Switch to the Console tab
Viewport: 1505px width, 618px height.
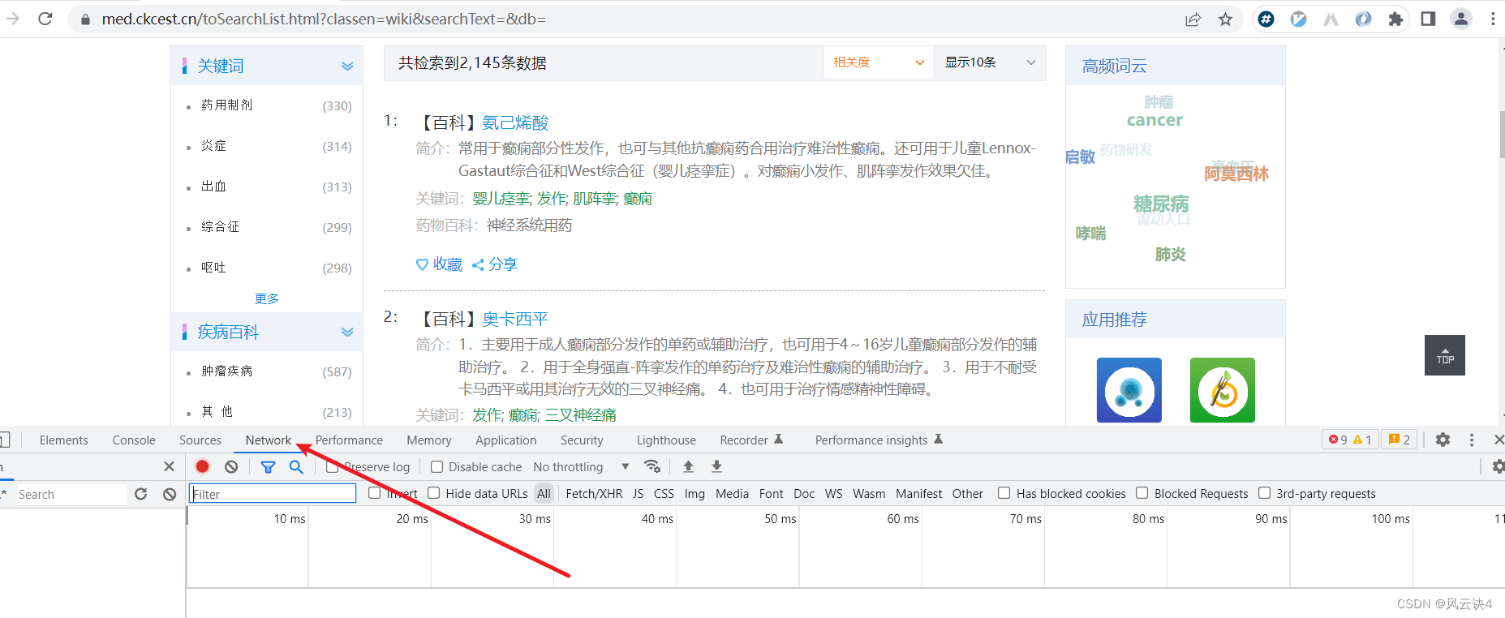[134, 440]
